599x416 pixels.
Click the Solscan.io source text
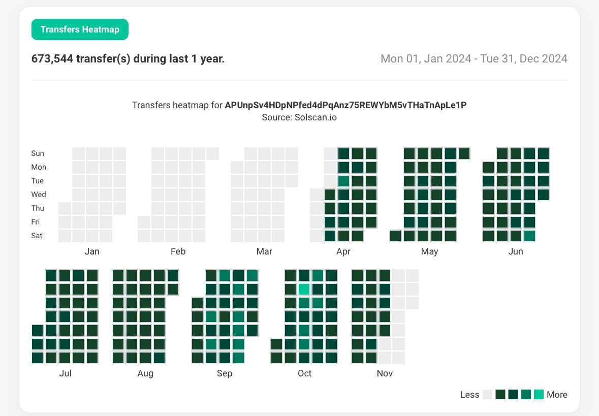(316, 117)
